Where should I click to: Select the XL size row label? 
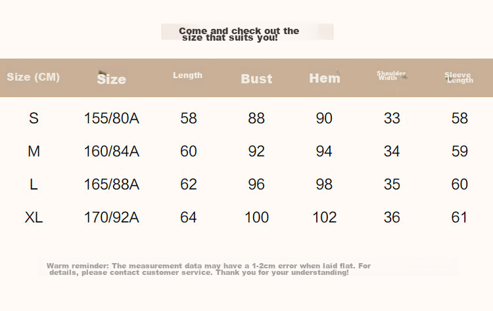[x=34, y=217]
